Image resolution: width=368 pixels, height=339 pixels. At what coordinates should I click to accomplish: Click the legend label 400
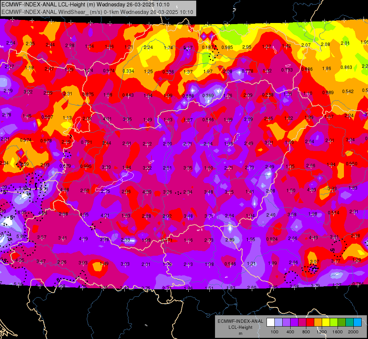pyautogui.click(x=290, y=332)
